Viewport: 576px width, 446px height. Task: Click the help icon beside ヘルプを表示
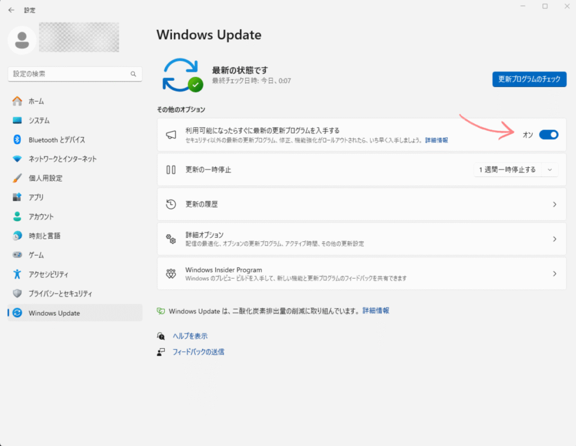(161, 336)
